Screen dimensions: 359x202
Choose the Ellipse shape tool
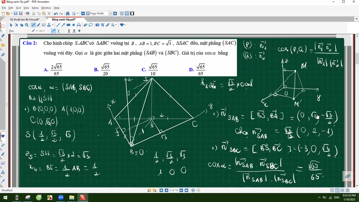click(x=73, y=25)
